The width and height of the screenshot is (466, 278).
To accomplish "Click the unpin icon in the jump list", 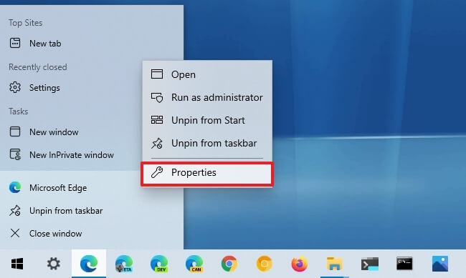I will point(15,211).
